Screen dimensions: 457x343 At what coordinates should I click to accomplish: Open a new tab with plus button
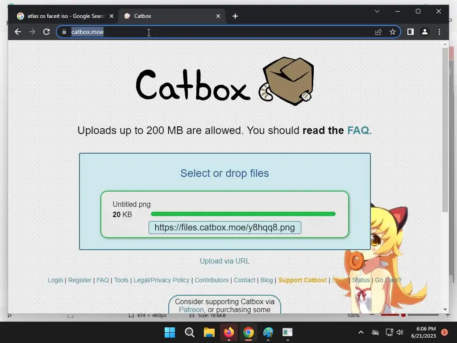(235, 16)
